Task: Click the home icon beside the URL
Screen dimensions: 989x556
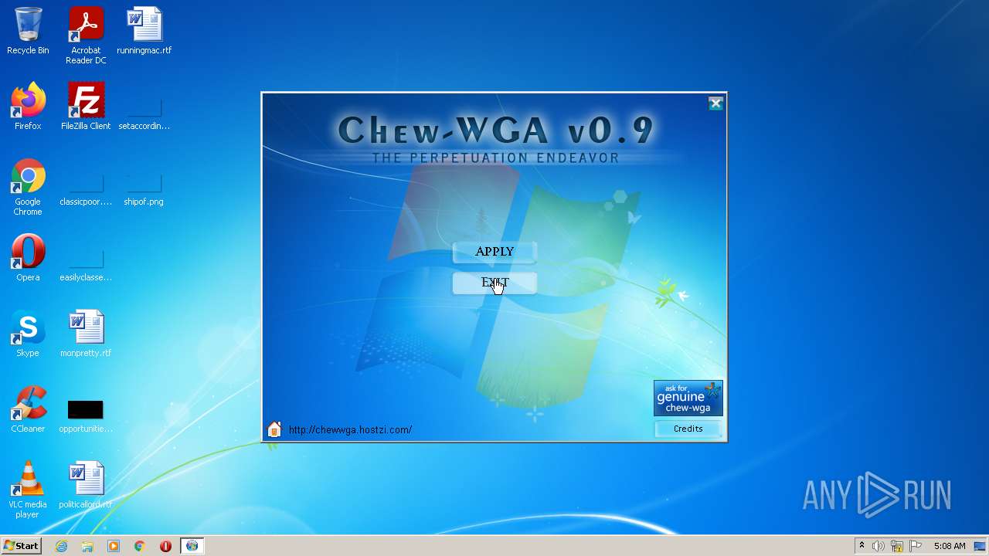Action: coord(274,429)
